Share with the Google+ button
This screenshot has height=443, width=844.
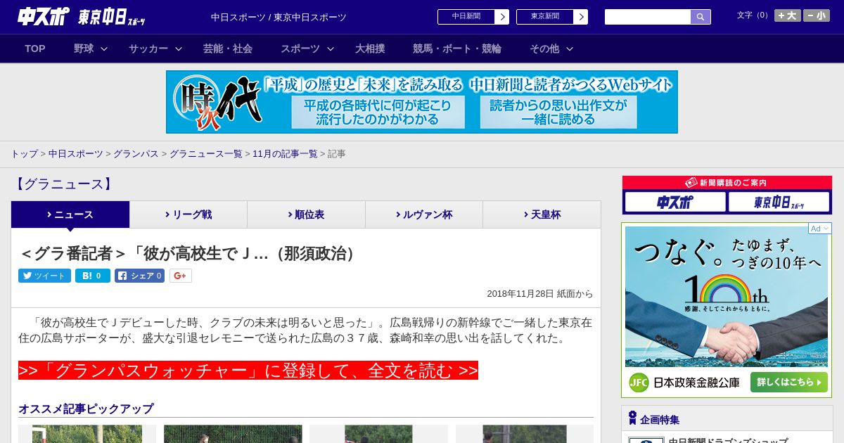tap(180, 276)
